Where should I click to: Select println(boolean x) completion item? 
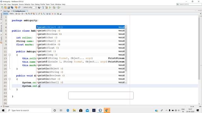(81, 75)
